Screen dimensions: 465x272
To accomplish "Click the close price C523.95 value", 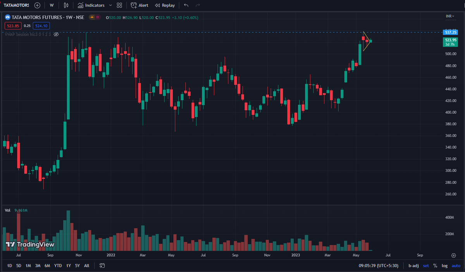I will pos(164,17).
